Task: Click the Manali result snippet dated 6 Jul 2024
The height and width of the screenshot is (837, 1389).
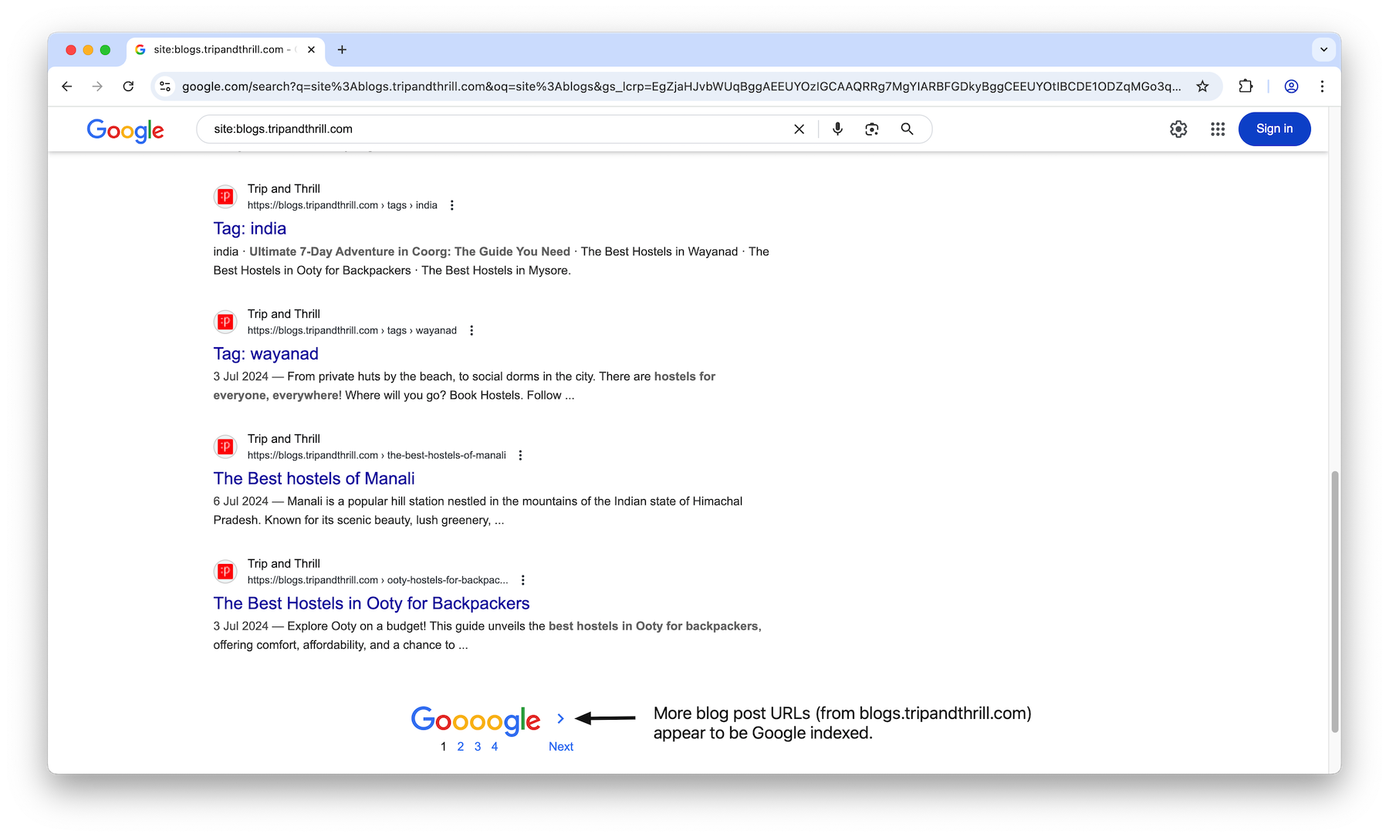Action: pos(478,511)
